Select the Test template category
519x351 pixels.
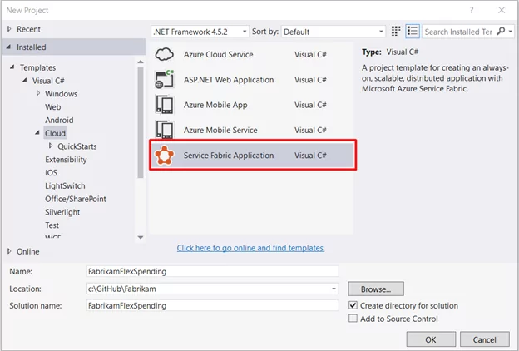point(52,225)
